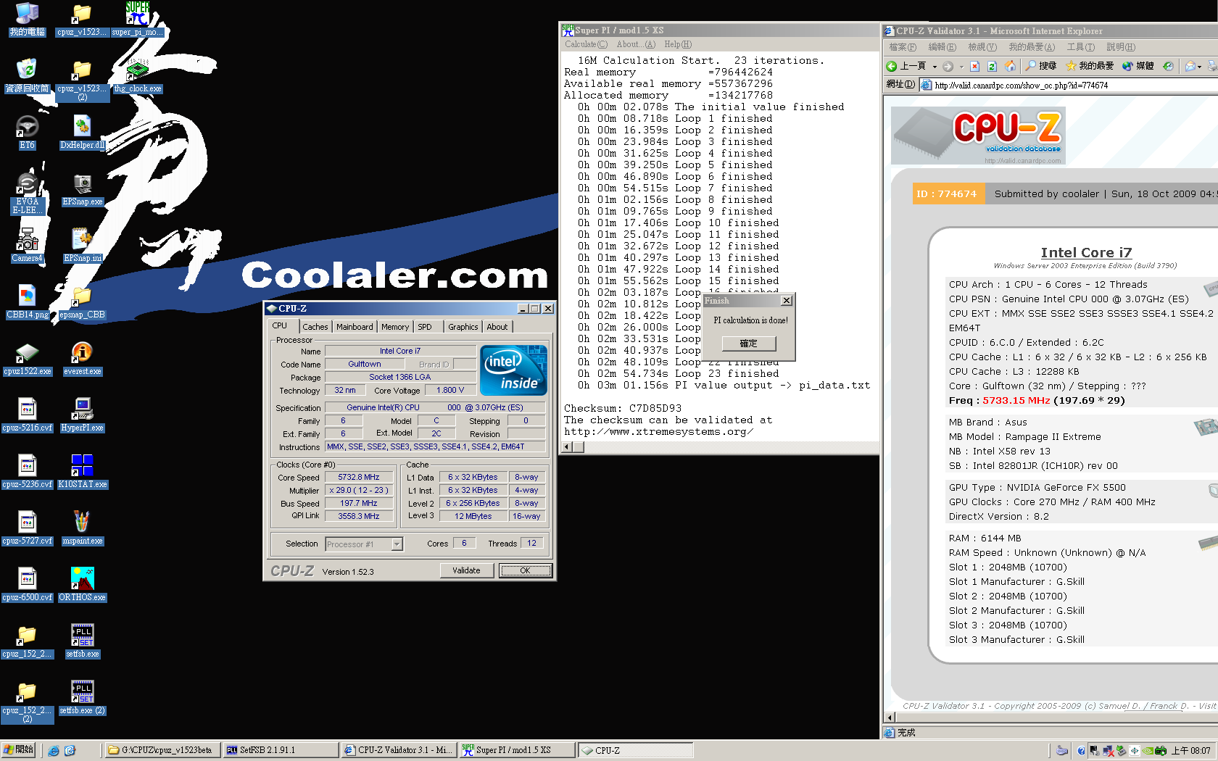Open the Tools menu in Internet Explorer
This screenshot has width=1218, height=761.
1080,47
